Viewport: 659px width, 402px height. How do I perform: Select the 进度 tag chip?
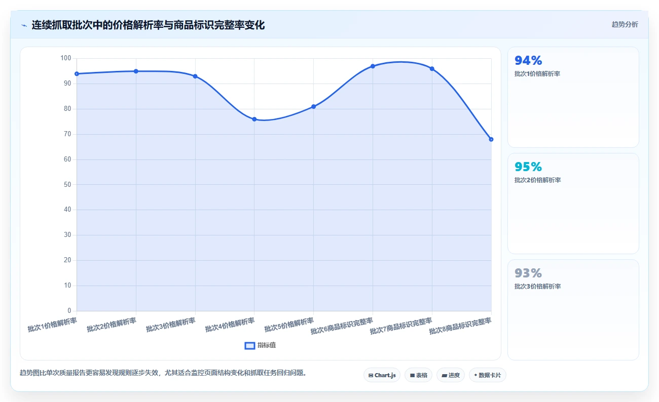click(x=450, y=375)
